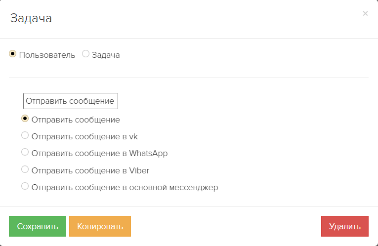The width and height of the screenshot is (378, 246).
Task: Select the Пользователь radio button
Action: point(12,53)
